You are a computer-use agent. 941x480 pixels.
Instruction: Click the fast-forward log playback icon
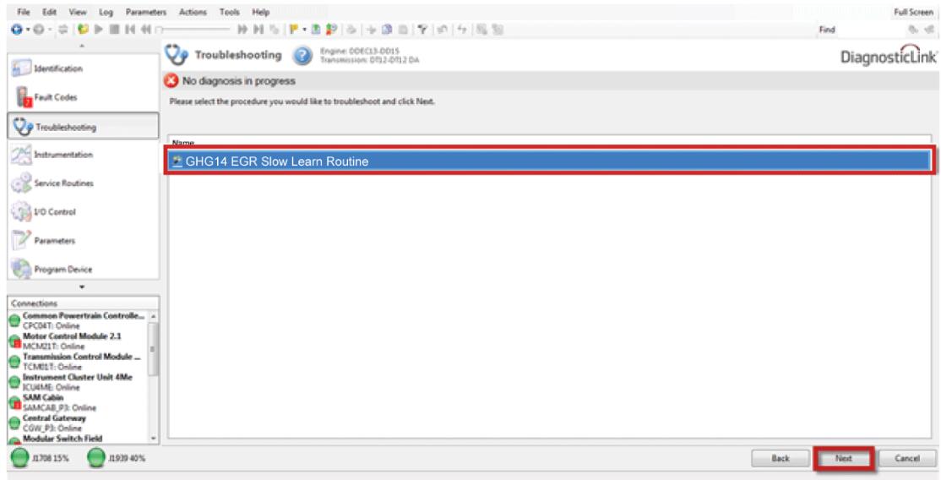click(x=242, y=30)
